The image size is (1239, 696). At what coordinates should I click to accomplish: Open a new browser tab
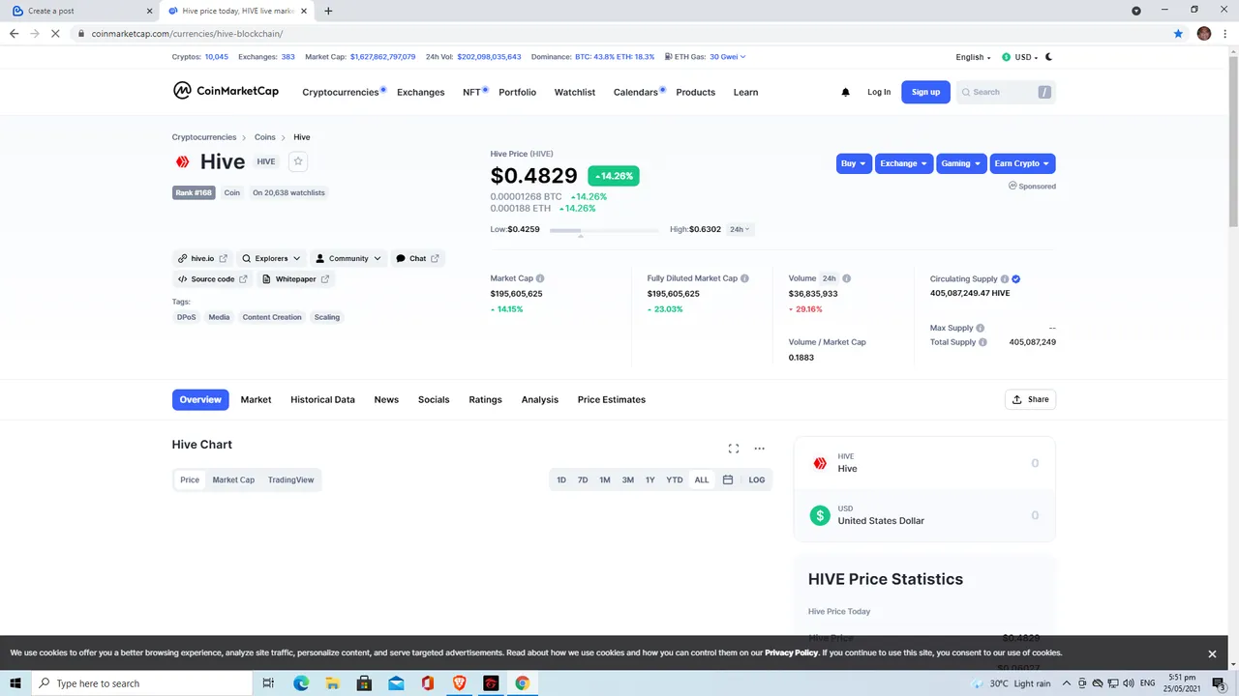[328, 11]
